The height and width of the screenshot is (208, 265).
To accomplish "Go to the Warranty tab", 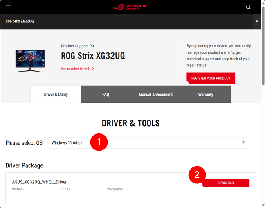I will 205,95.
